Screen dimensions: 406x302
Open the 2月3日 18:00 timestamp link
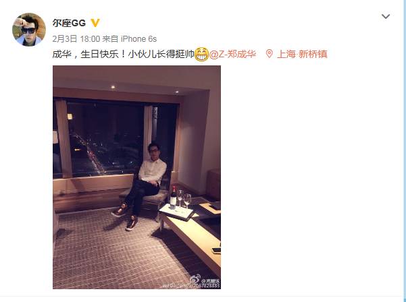point(76,39)
